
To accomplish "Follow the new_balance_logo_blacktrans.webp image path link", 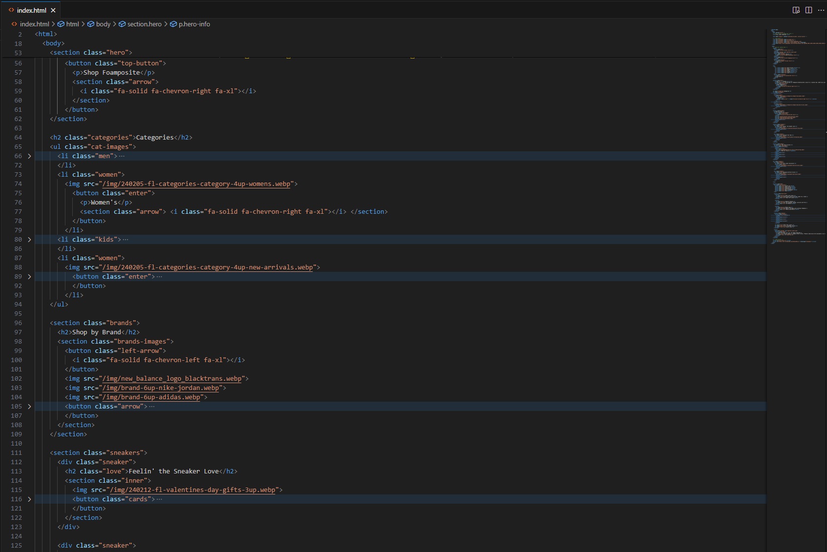I will pos(172,379).
